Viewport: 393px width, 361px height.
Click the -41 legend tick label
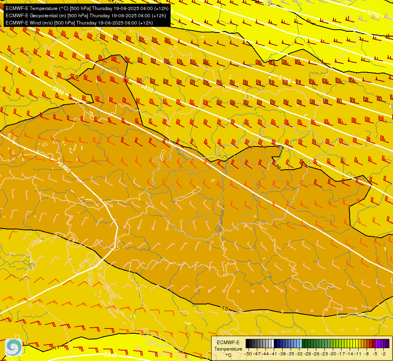click(x=274, y=354)
